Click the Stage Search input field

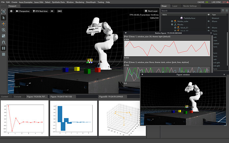coord(189,11)
